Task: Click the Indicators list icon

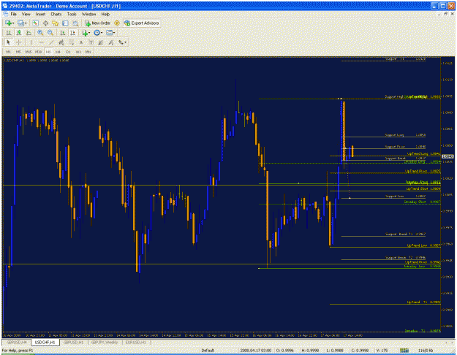Action: pos(85,33)
